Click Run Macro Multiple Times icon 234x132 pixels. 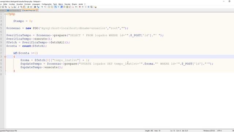point(88,7)
